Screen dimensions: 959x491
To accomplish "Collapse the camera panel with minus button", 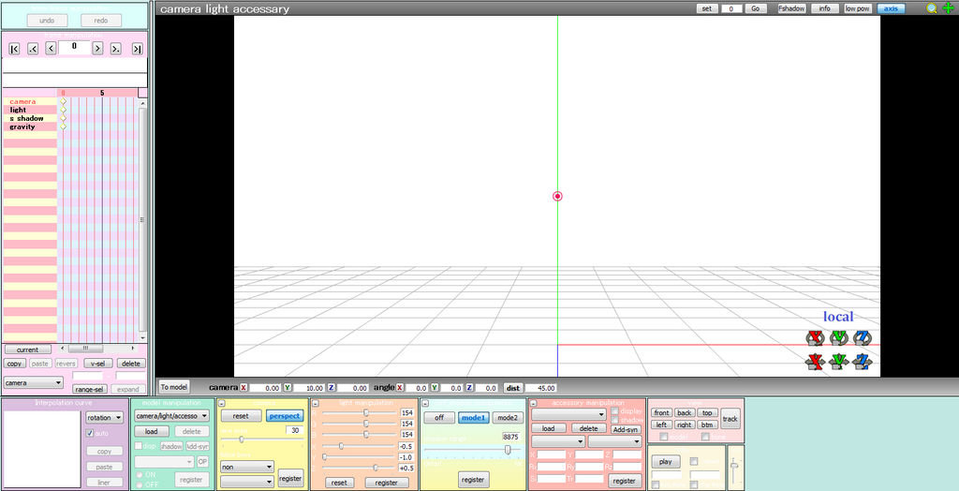I will point(221,403).
